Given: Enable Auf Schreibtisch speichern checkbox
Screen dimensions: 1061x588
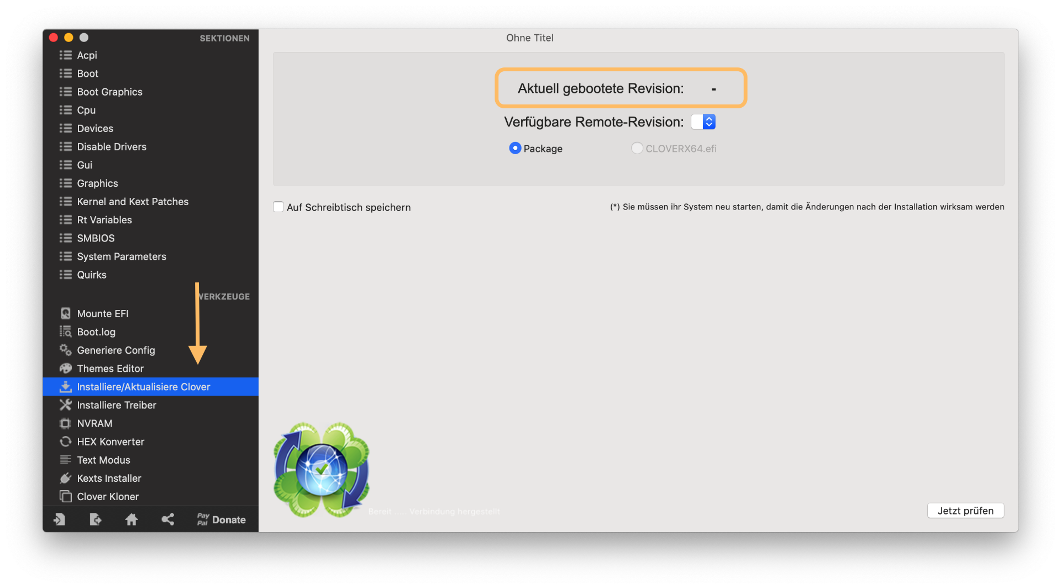Looking at the screenshot, I should click(279, 207).
